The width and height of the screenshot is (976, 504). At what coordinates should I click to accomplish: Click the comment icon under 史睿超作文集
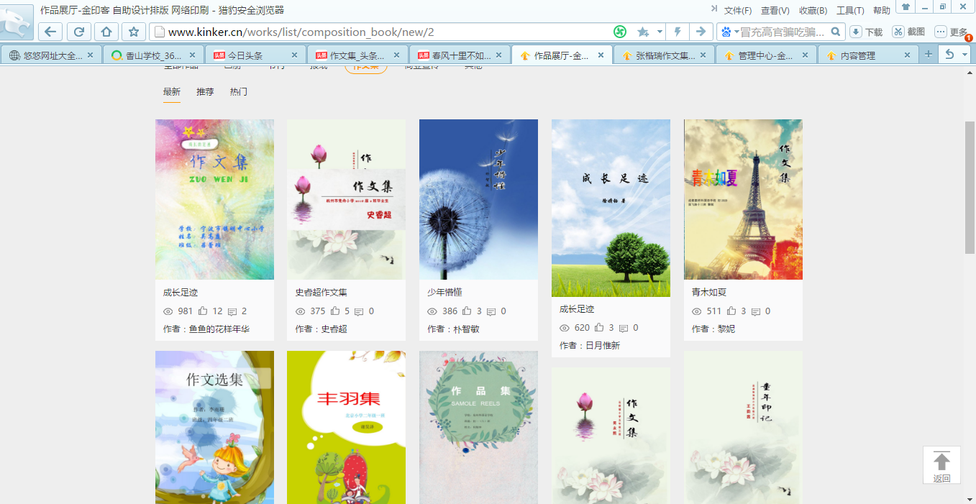[x=359, y=311]
